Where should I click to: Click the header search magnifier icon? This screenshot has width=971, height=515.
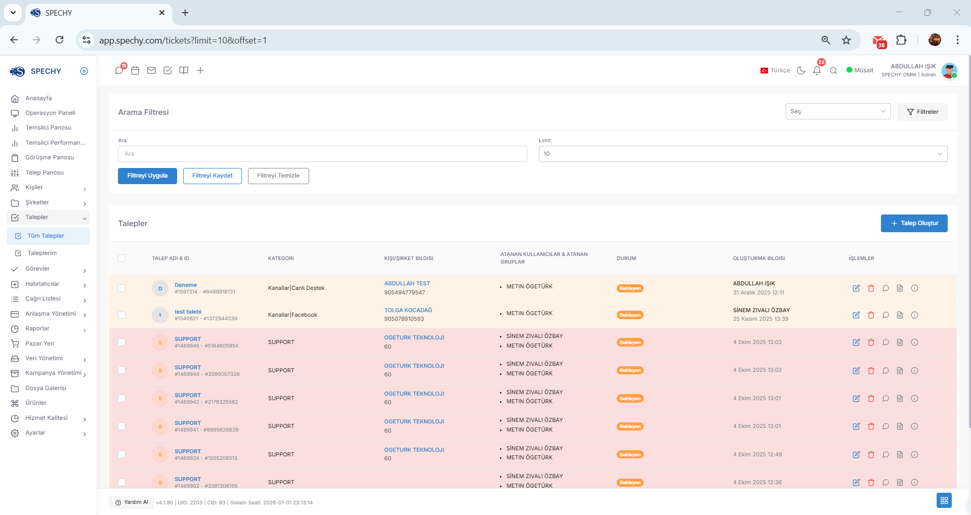[x=833, y=70]
